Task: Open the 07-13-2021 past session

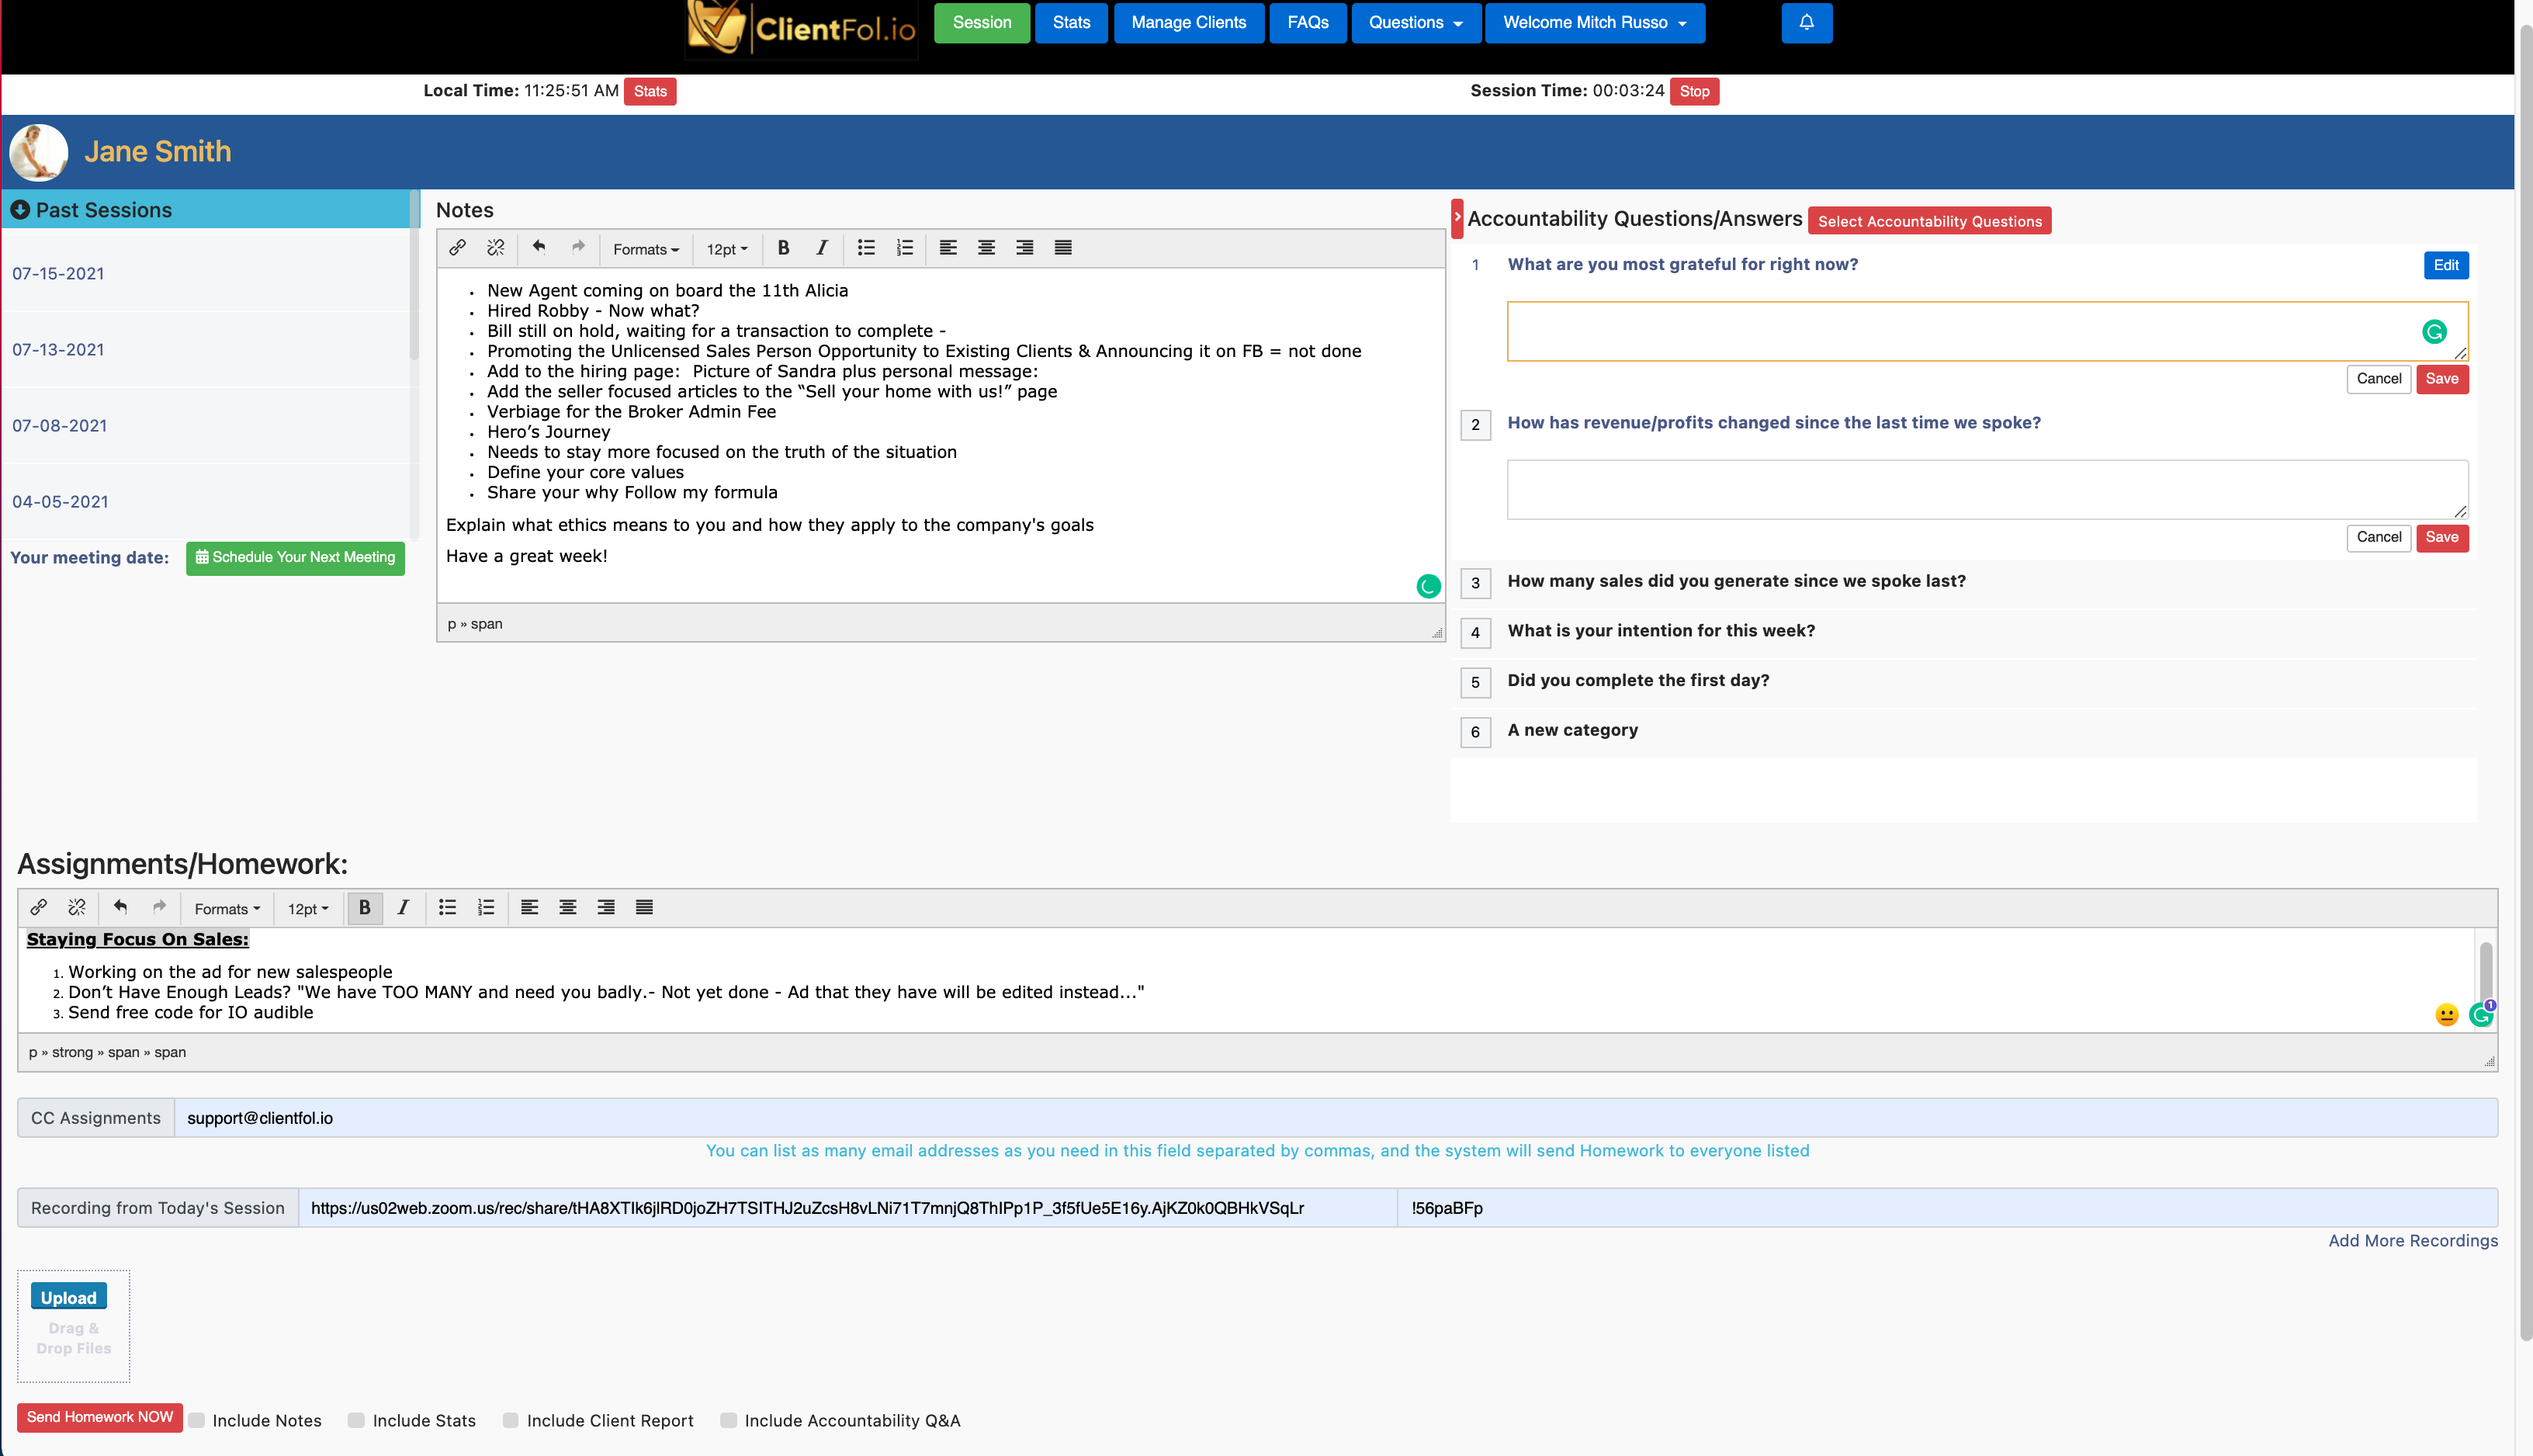Action: click(x=58, y=350)
